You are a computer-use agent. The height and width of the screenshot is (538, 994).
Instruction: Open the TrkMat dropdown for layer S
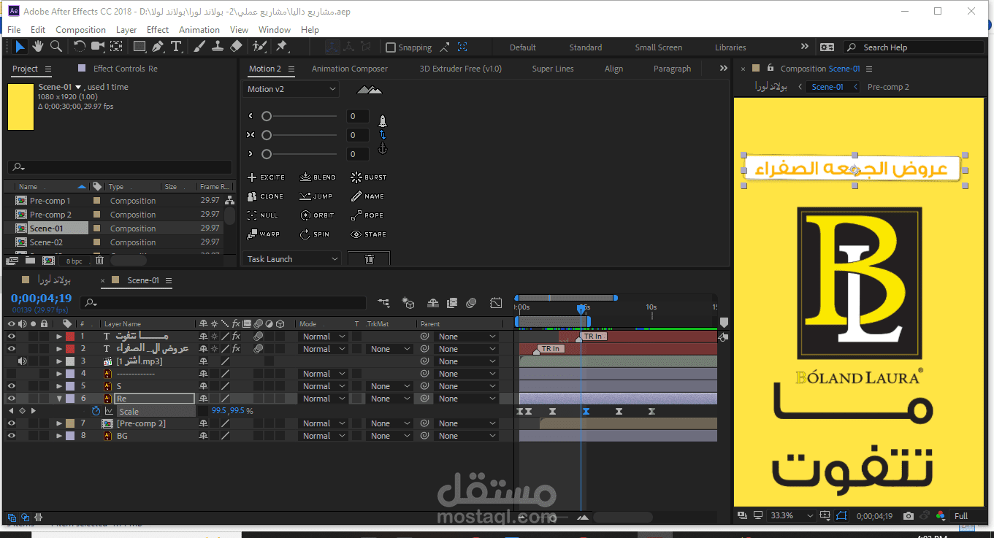point(389,386)
